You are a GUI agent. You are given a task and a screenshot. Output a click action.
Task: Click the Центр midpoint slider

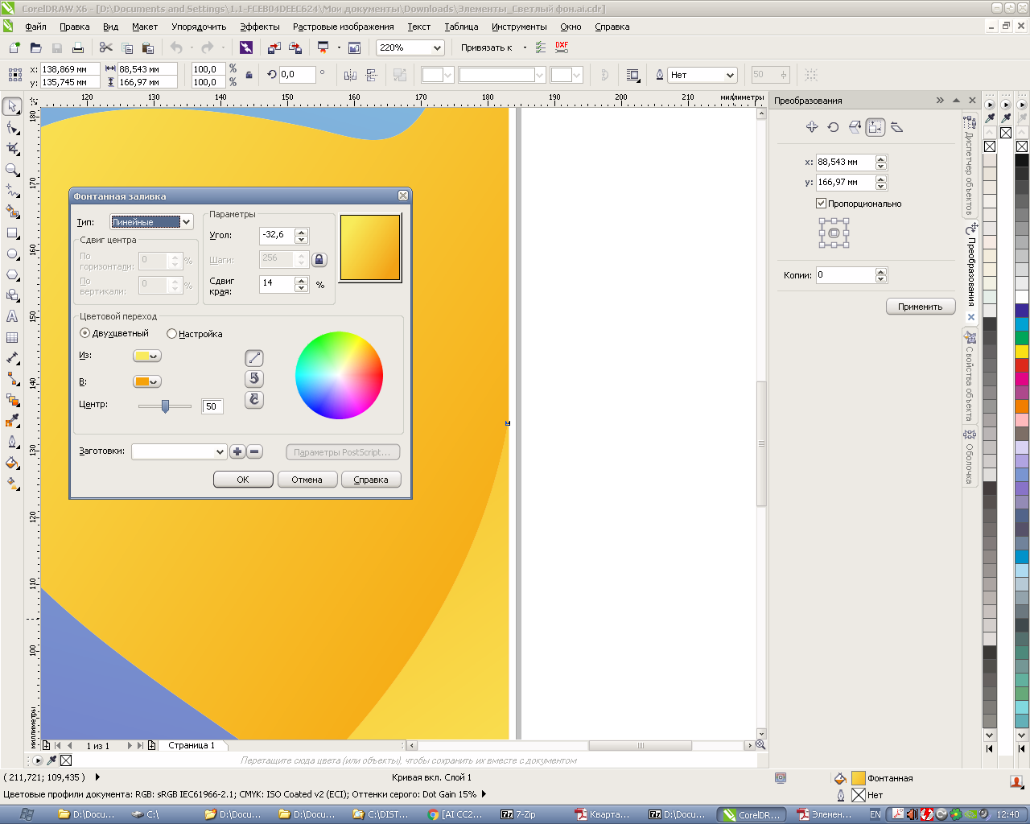point(165,406)
